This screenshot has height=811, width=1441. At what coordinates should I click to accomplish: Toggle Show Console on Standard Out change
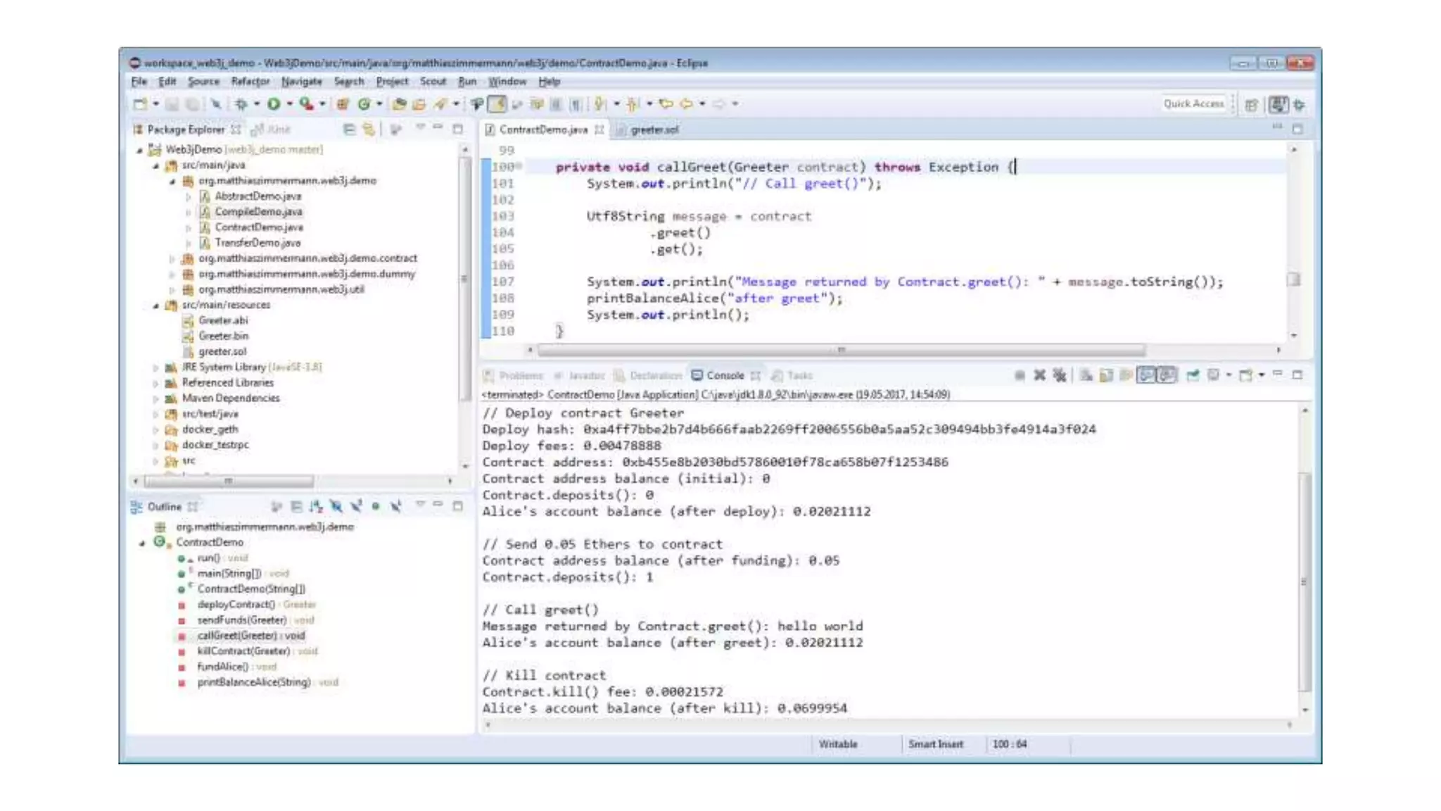pyautogui.click(x=1146, y=375)
